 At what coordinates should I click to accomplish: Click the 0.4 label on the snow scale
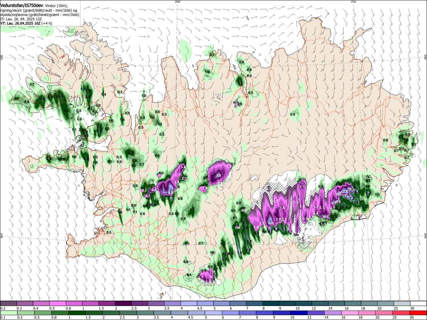tap(35, 308)
